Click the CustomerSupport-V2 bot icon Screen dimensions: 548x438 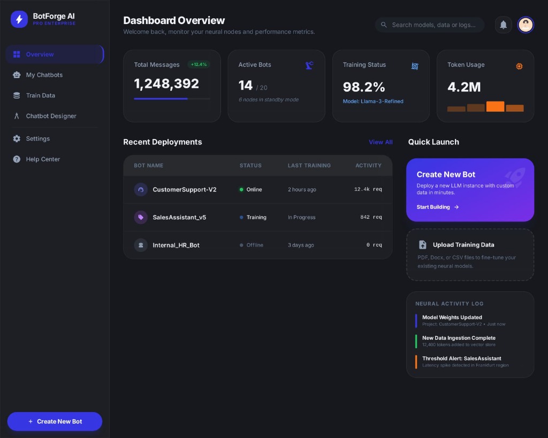pyautogui.click(x=141, y=189)
